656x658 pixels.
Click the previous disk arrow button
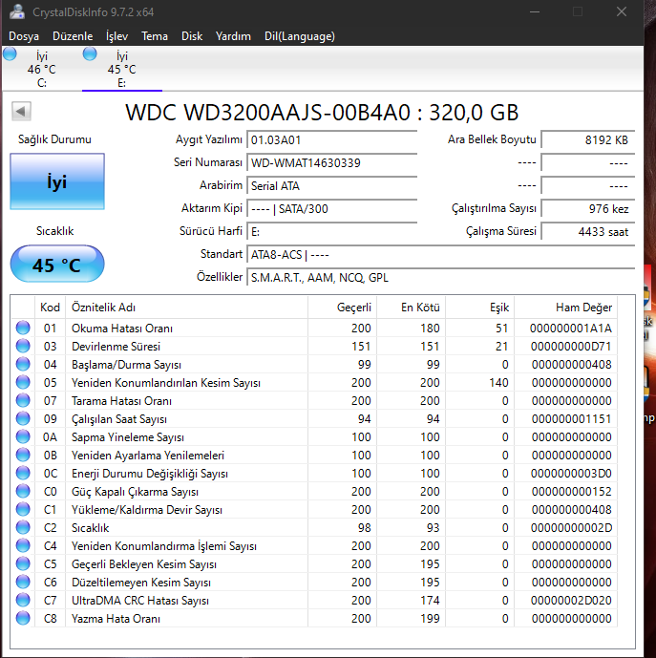coord(21,112)
